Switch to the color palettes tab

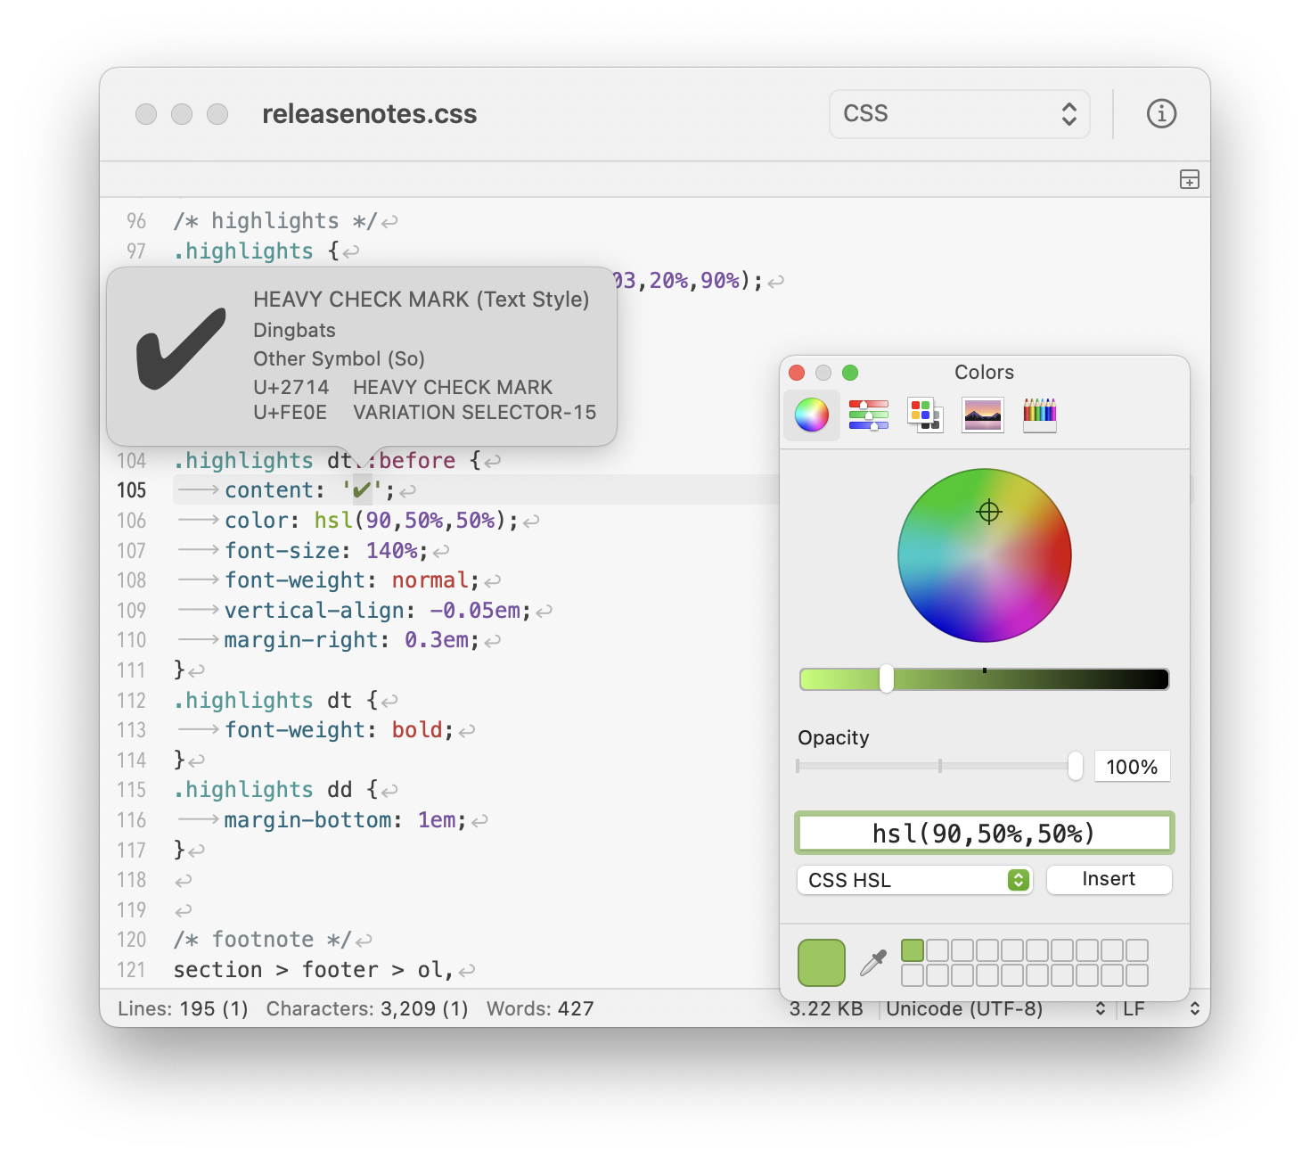pos(925,415)
